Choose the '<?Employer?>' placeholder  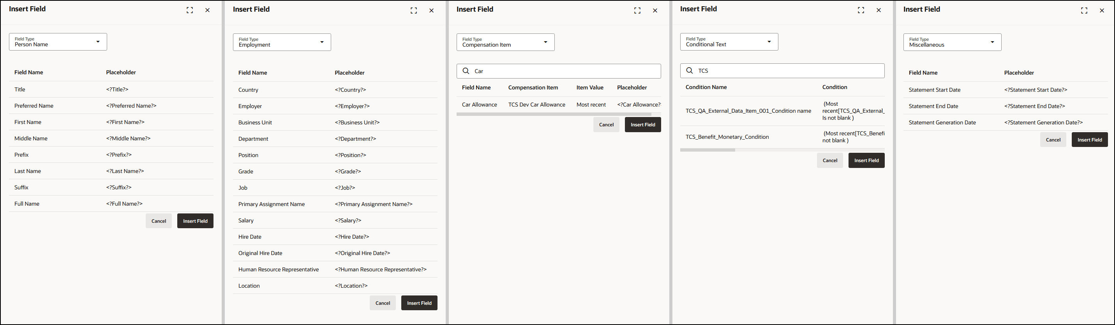(x=352, y=106)
